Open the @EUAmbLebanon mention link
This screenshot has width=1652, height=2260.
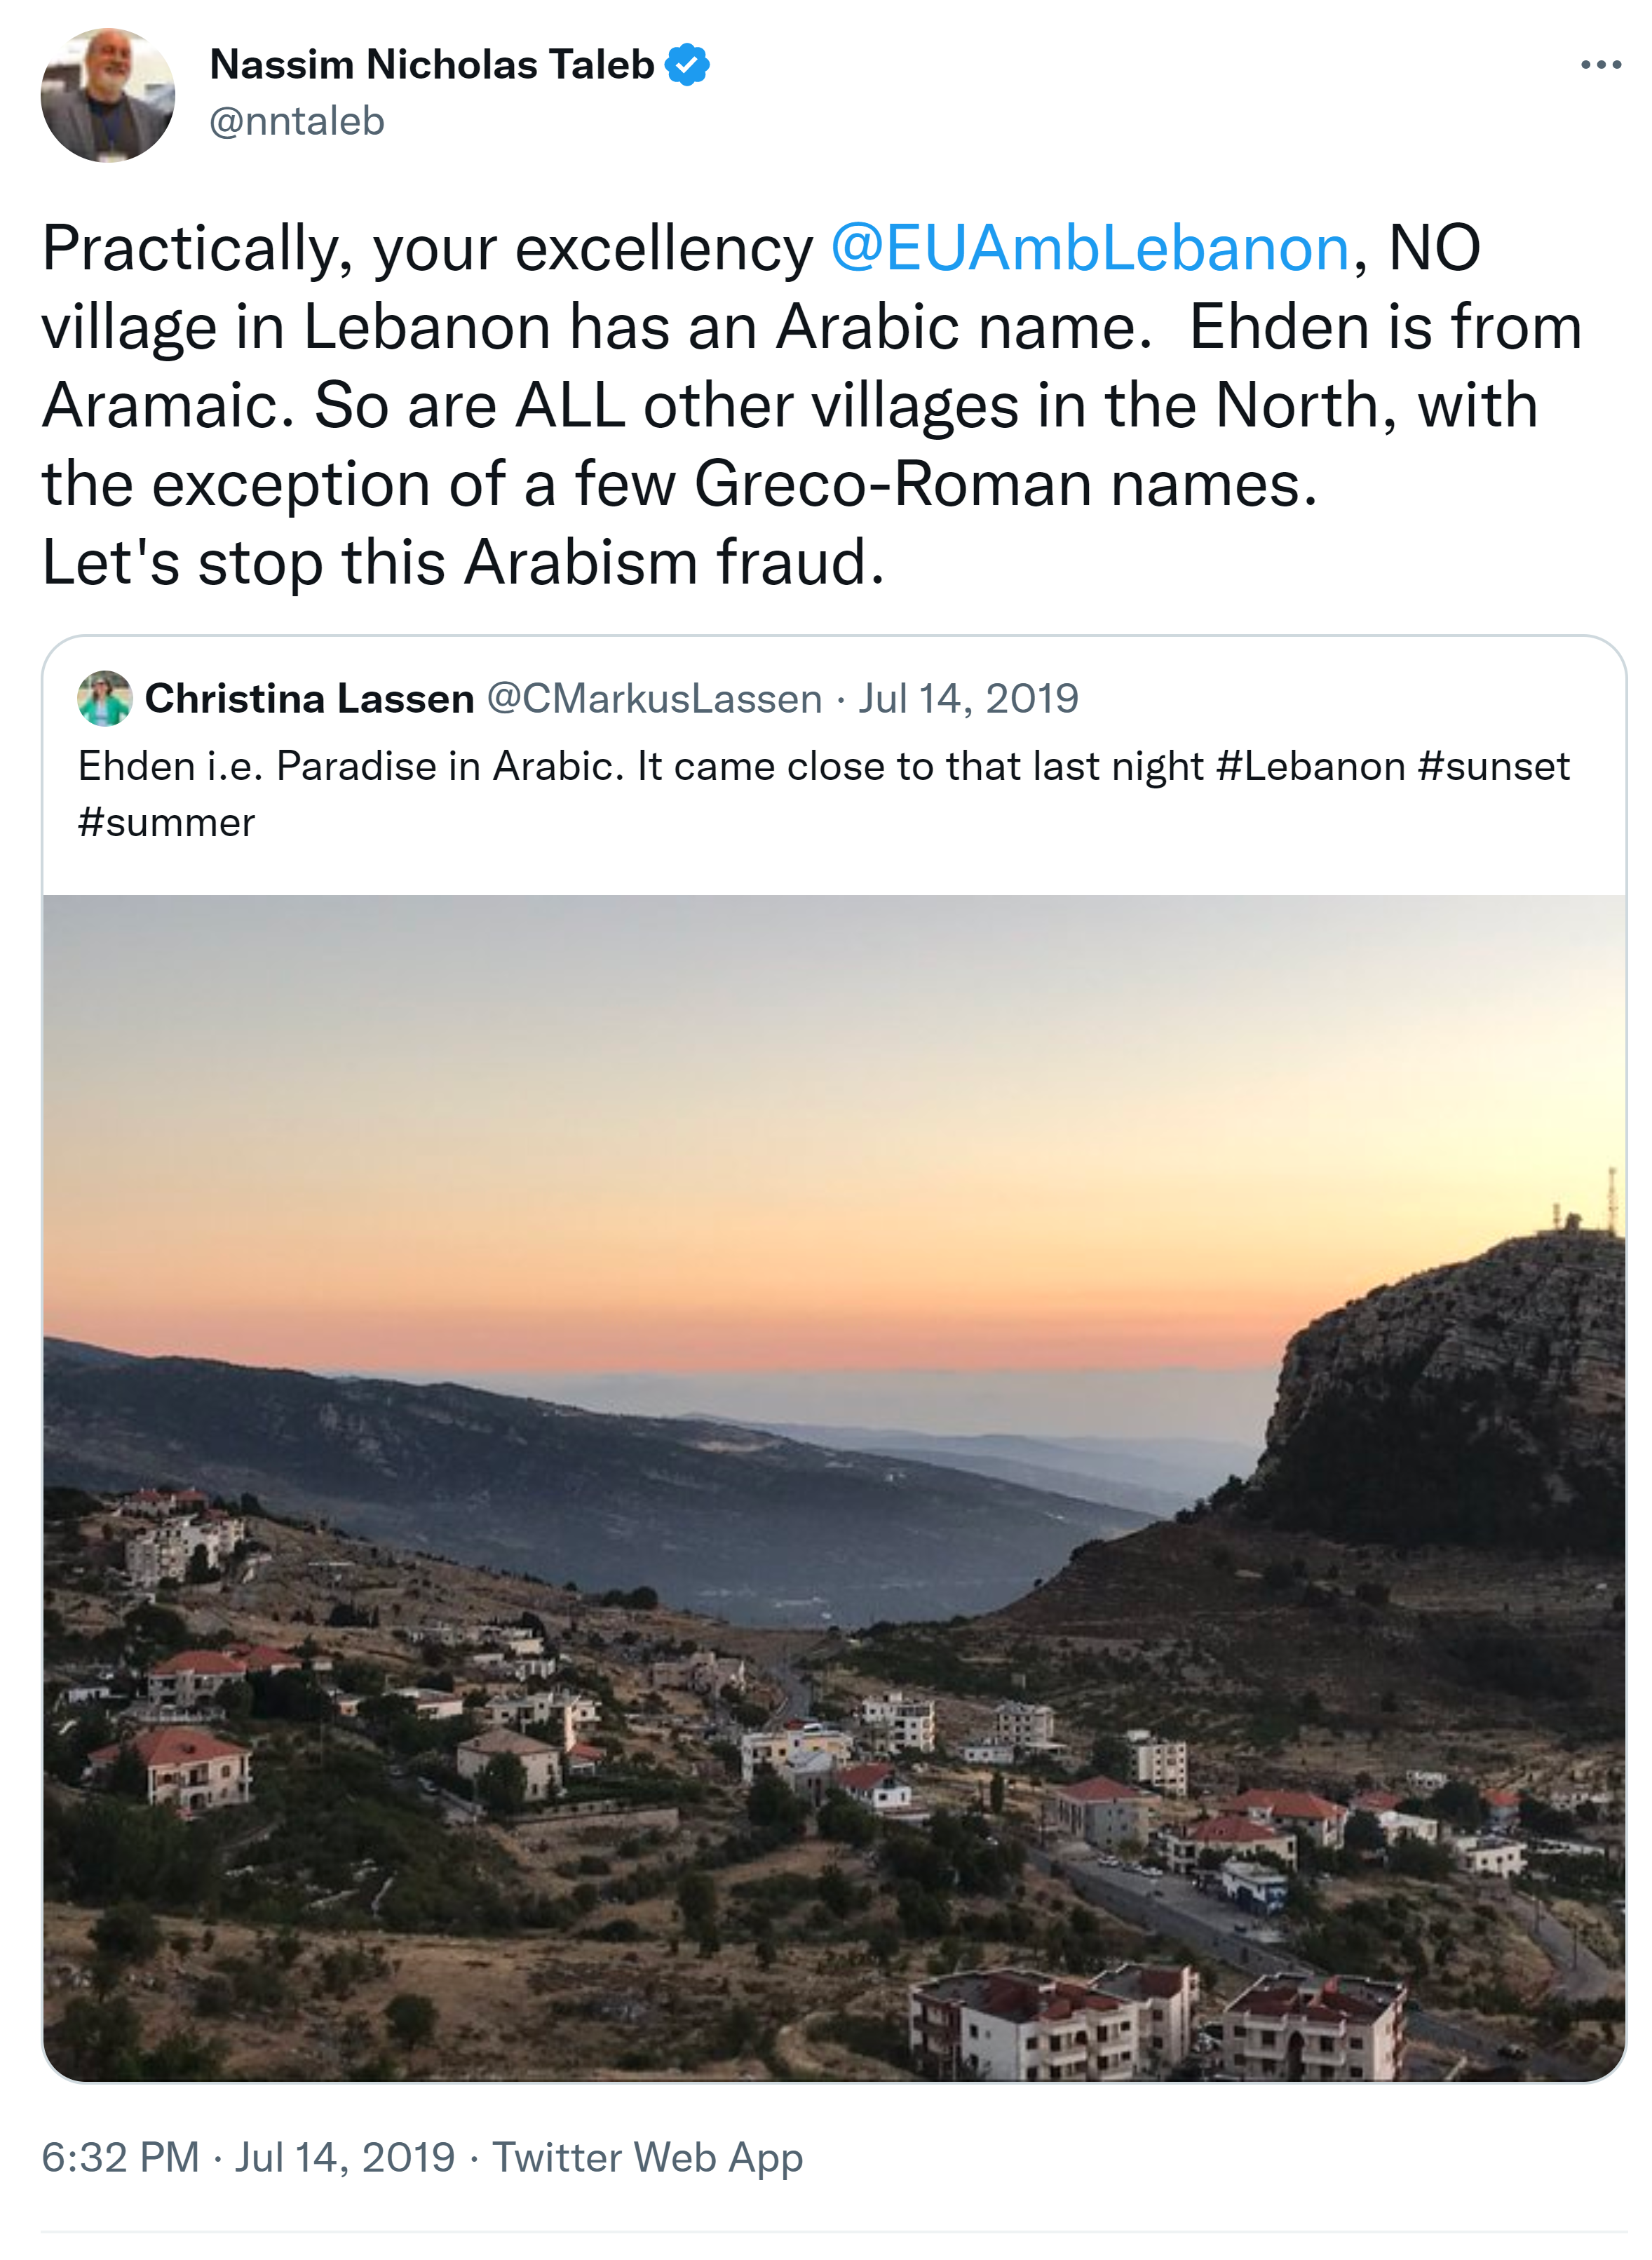point(1090,248)
